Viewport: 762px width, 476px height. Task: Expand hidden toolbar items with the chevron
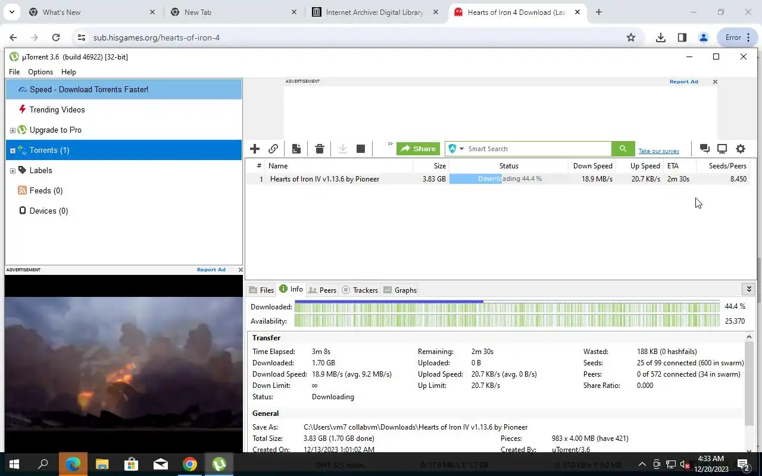pos(390,144)
